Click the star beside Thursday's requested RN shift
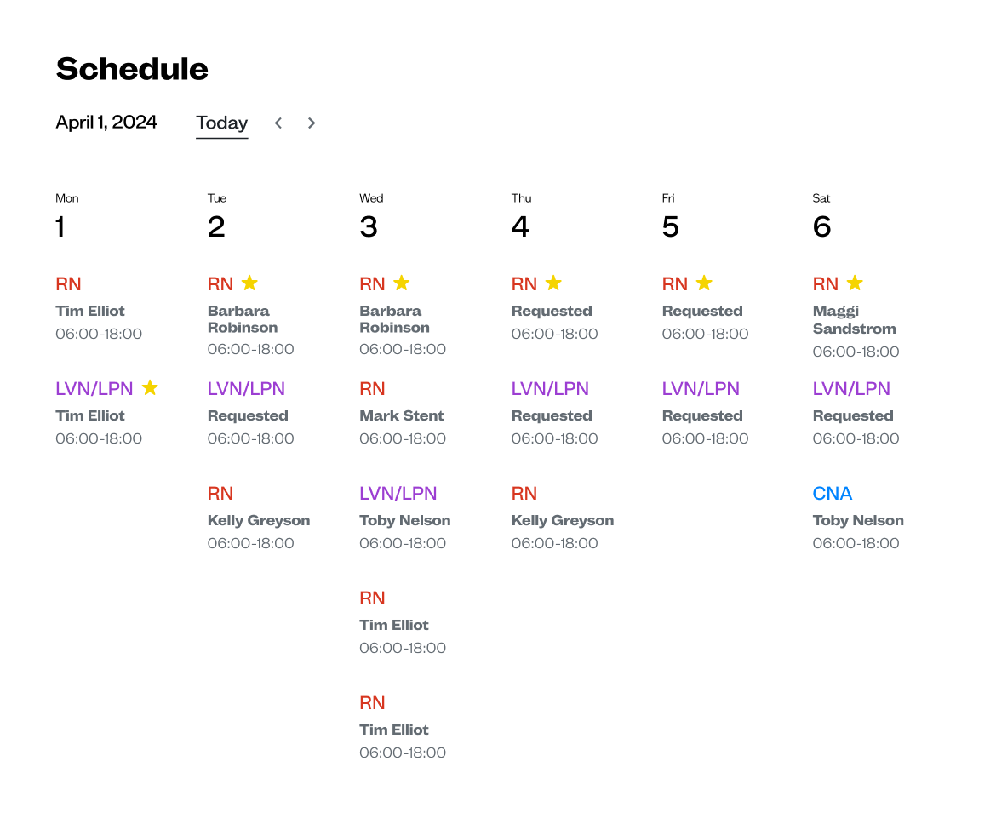This screenshot has width=996, height=830. click(x=553, y=283)
